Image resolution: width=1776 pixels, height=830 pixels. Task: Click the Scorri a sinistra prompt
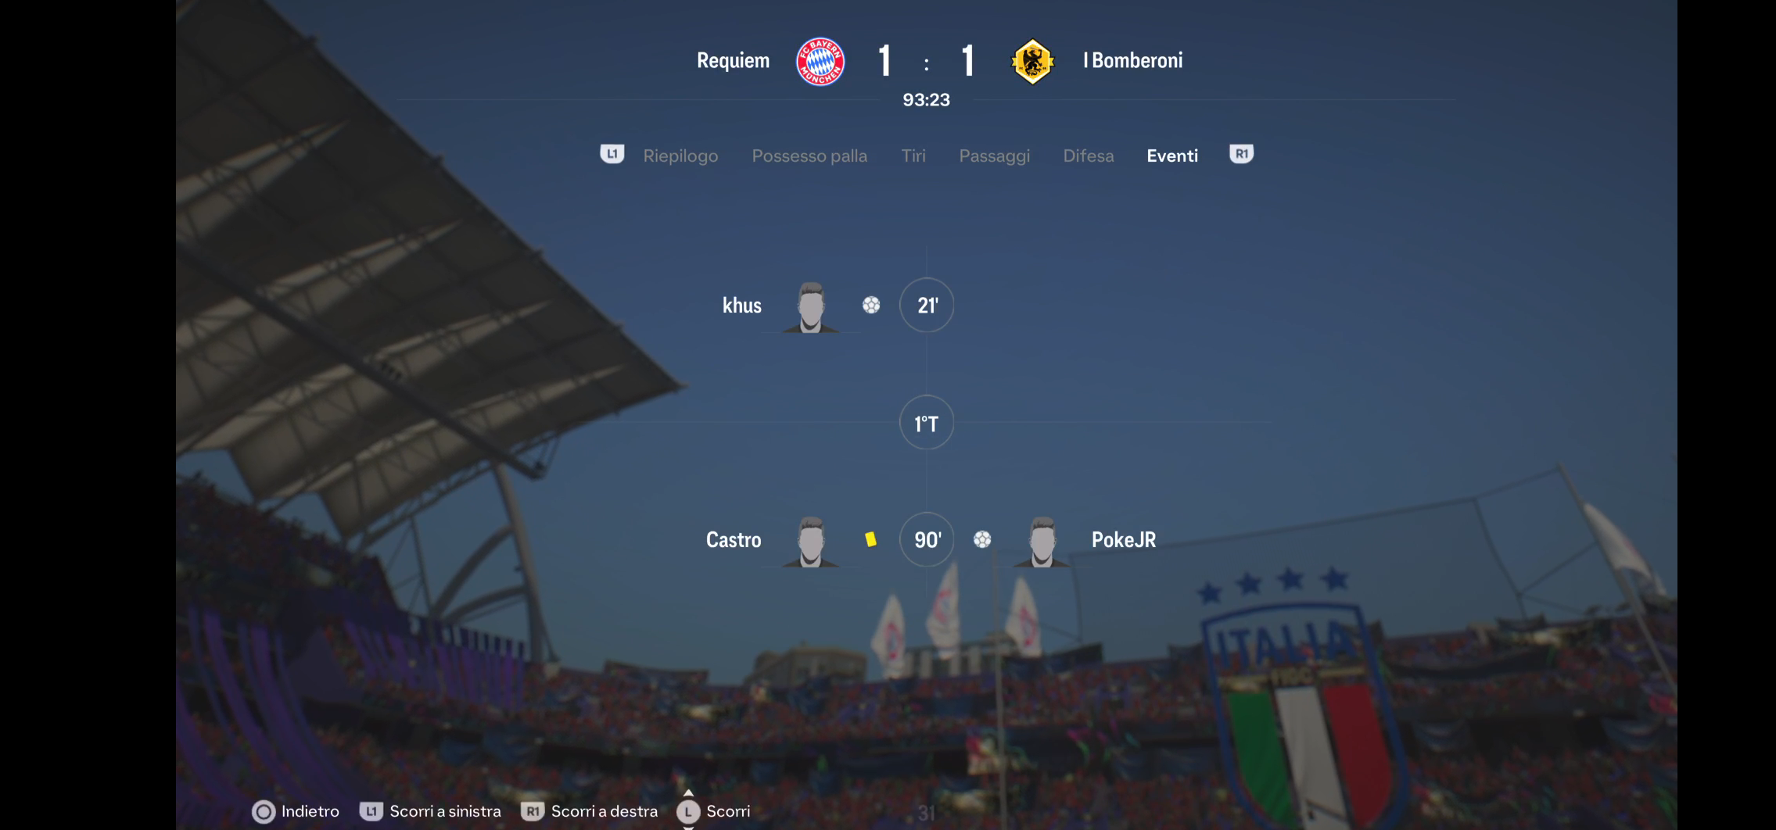[430, 811]
